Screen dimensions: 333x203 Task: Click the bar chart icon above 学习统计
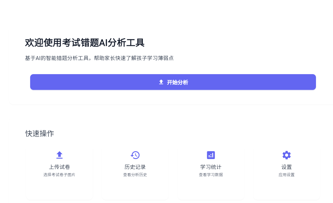click(x=211, y=155)
